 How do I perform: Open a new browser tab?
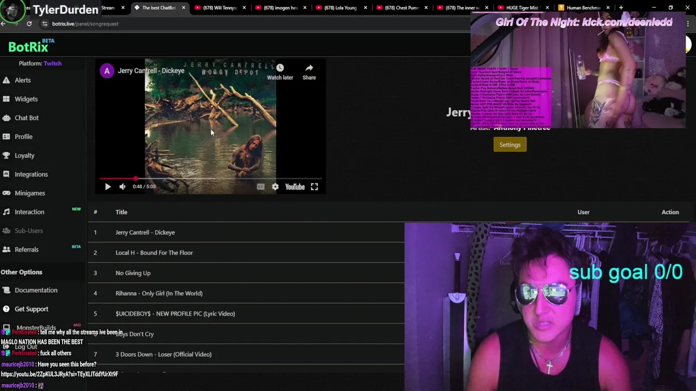coord(621,8)
